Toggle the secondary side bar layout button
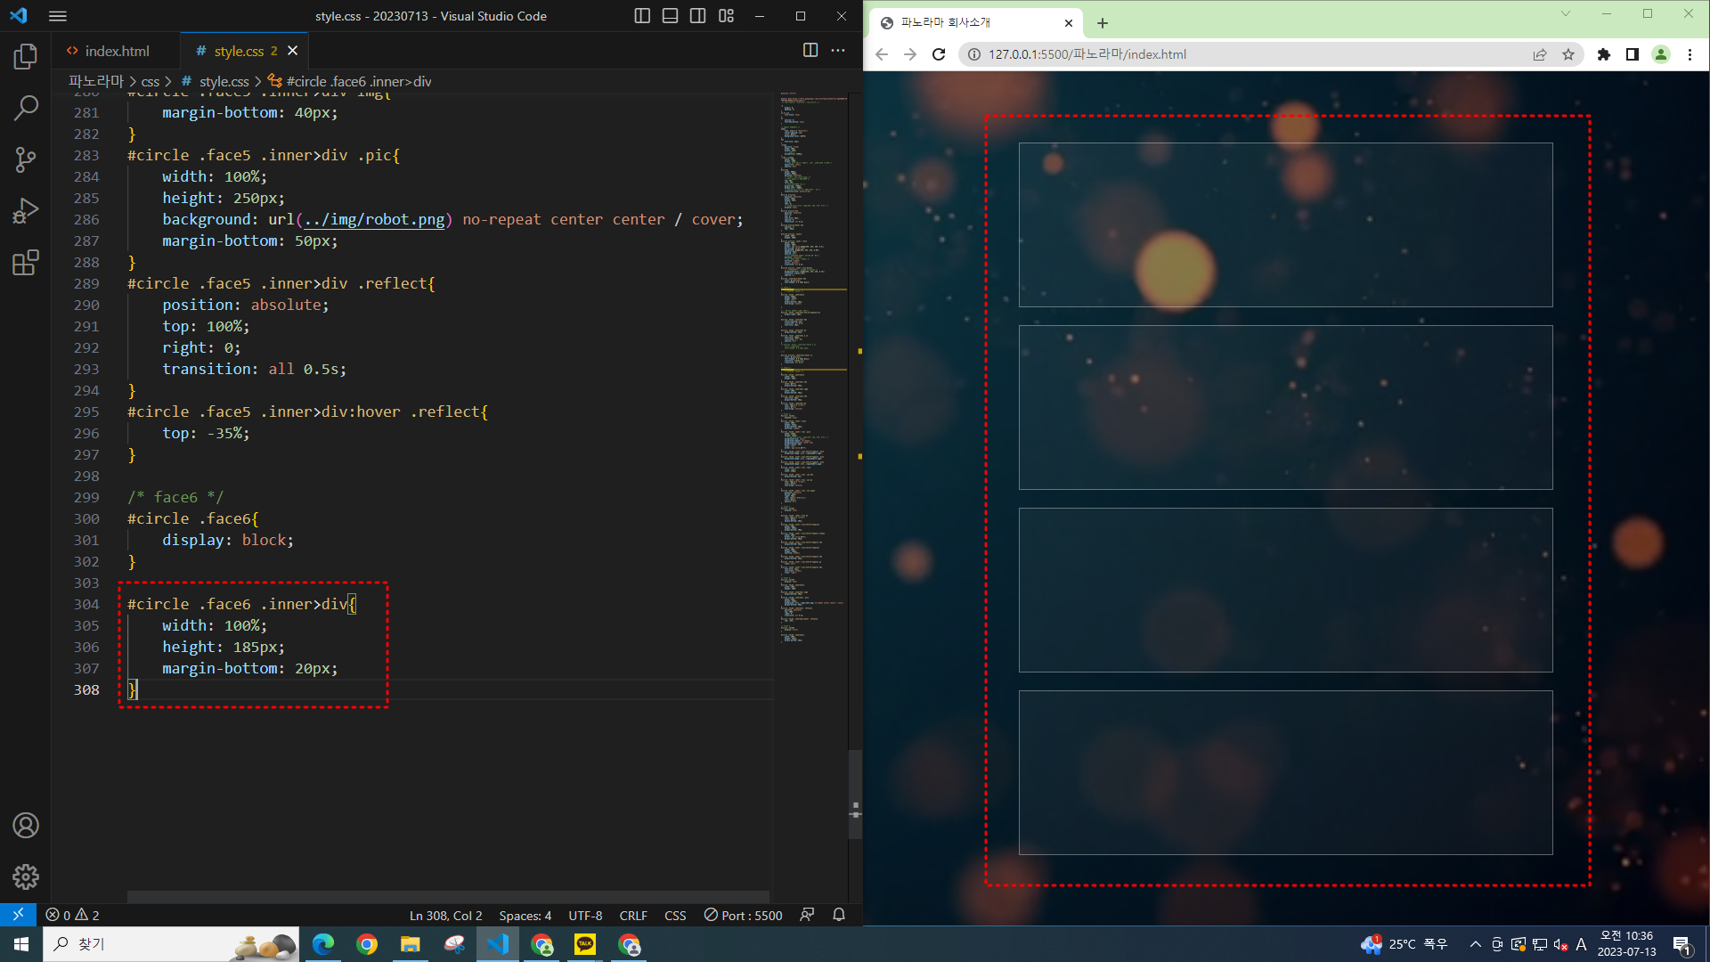Screen dimensions: 1710x962 click(x=698, y=16)
